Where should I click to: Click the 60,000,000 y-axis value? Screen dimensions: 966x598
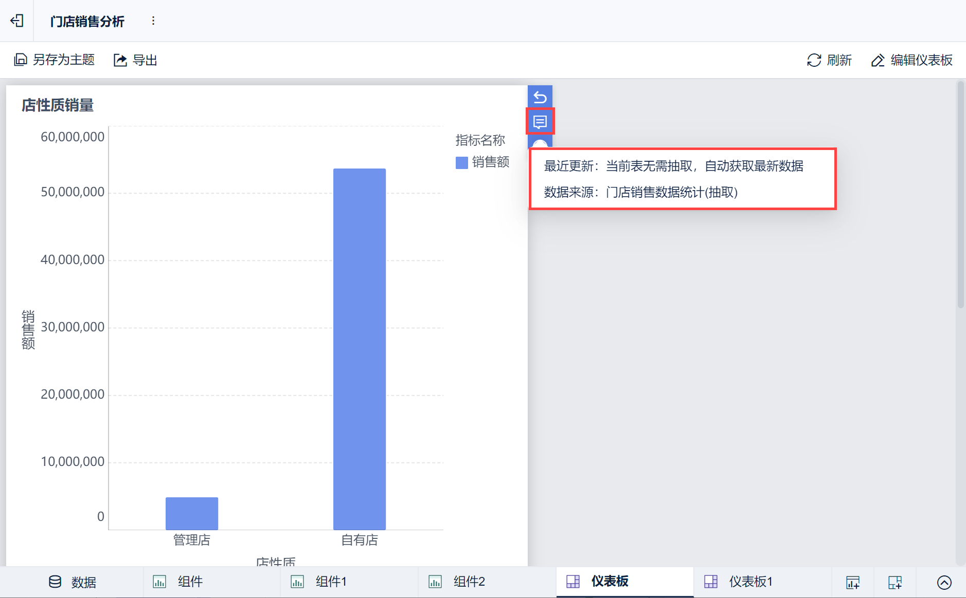pos(73,137)
